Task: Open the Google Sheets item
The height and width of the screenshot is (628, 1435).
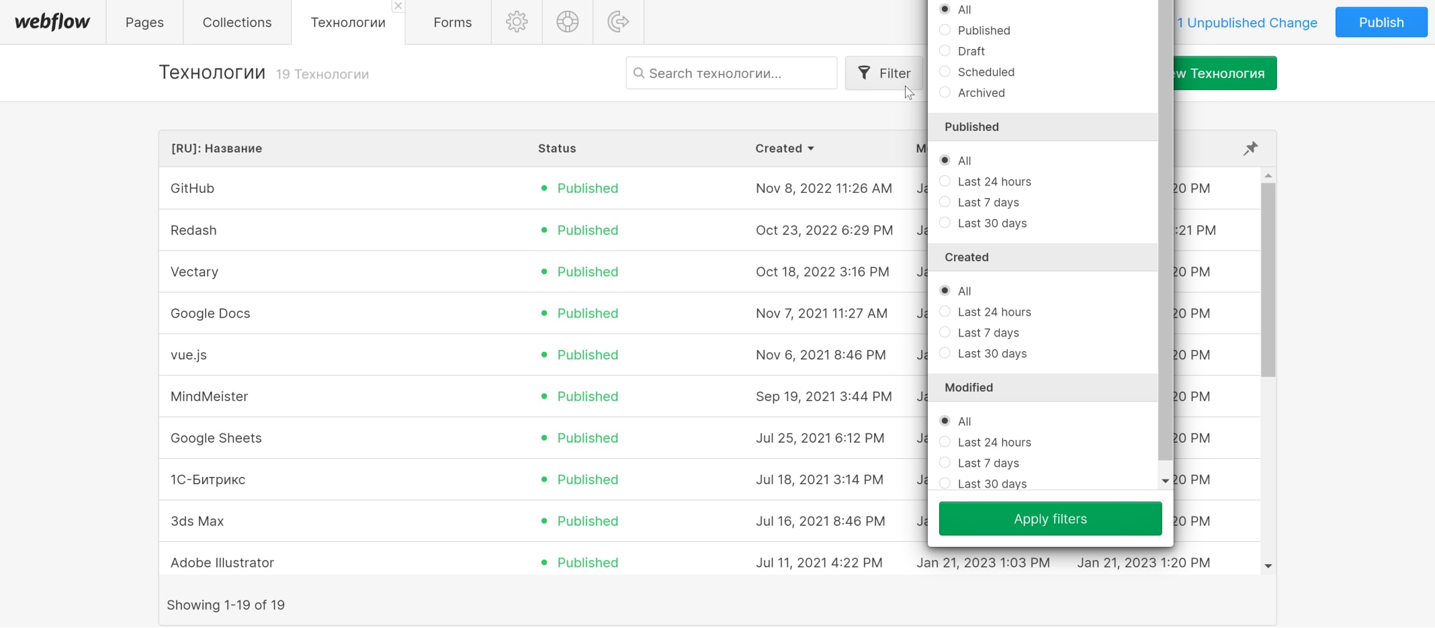Action: 216,439
